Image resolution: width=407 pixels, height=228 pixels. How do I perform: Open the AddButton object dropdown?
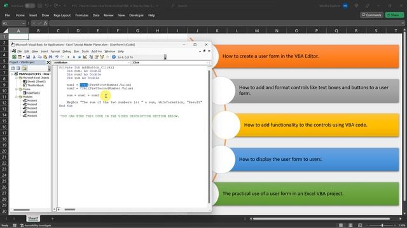pyautogui.click(x=128, y=63)
